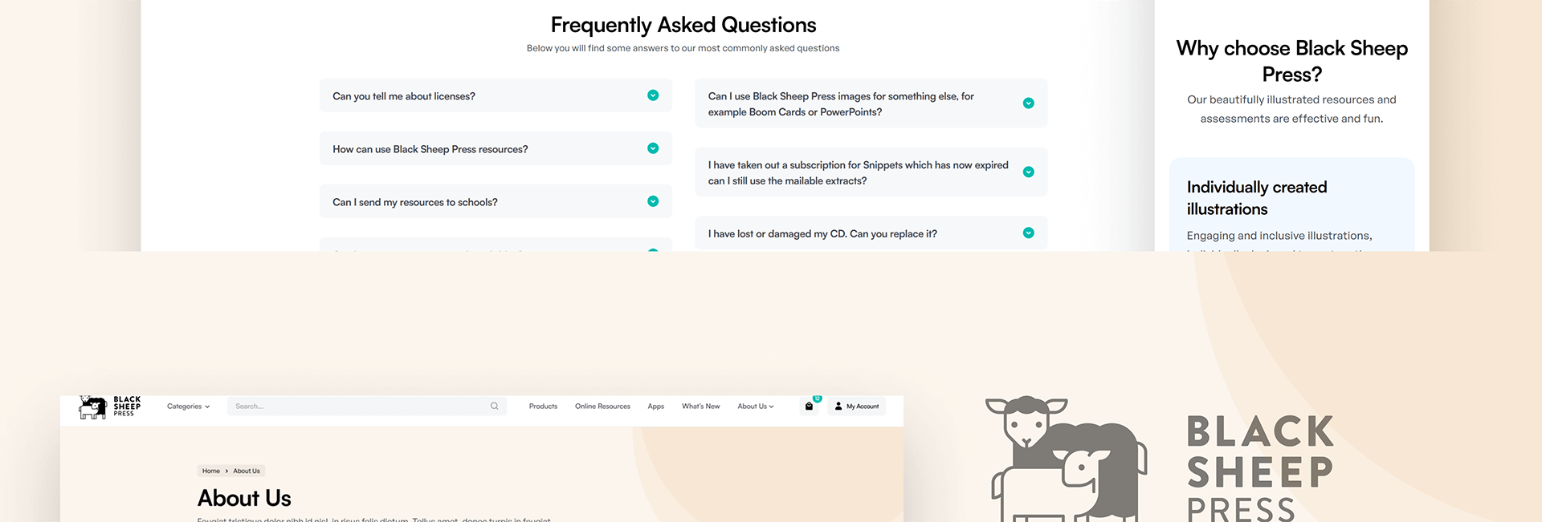Open the shopping cart icon

(809, 407)
